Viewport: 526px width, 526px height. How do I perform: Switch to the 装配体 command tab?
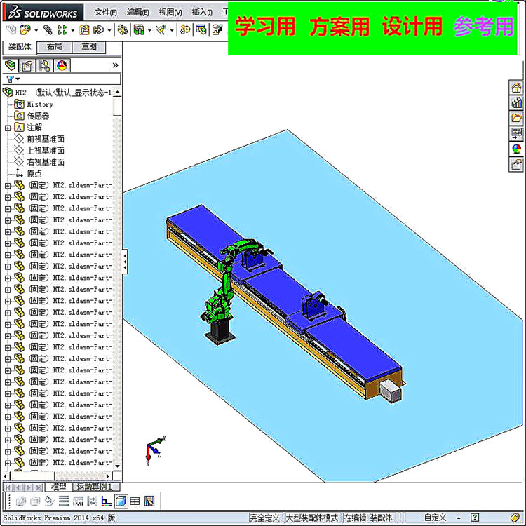20,47
